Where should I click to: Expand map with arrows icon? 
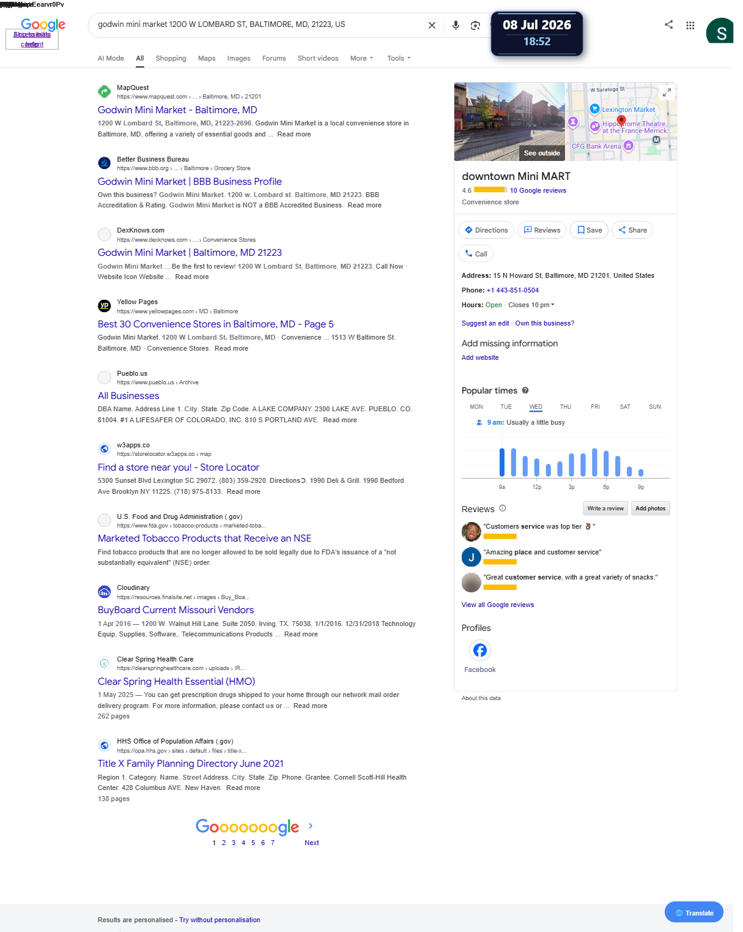click(x=667, y=92)
